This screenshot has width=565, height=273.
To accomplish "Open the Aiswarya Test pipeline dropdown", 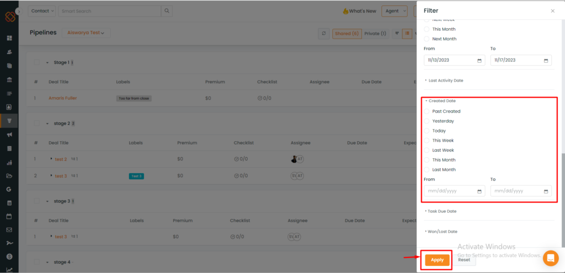I will [x=86, y=33].
